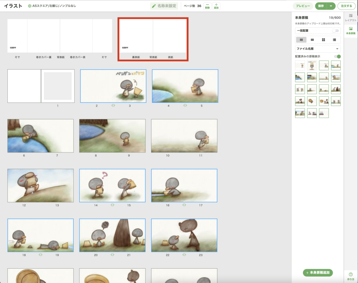Select the large grid thumbnail view icon
The width and height of the screenshot is (358, 283).
point(323,40)
